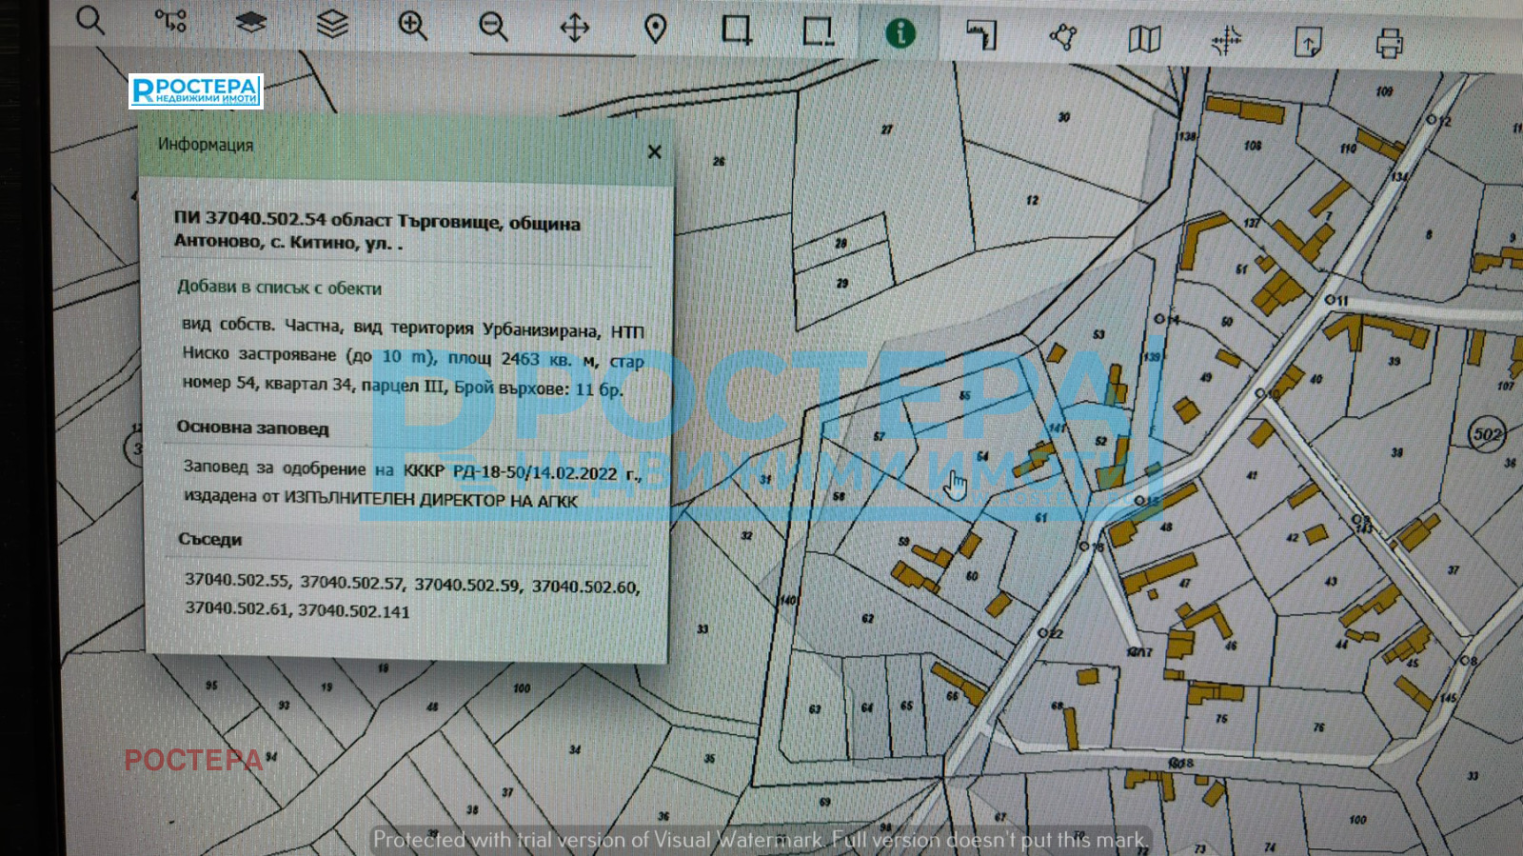1523x856 pixels.
Task: Click the export file icon
Action: (1308, 42)
